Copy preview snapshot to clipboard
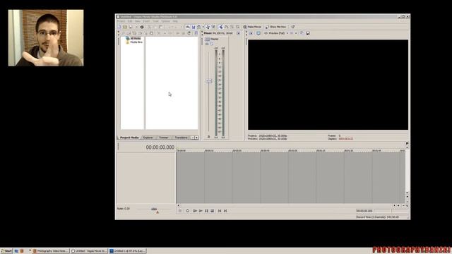This screenshot has height=254, width=452. (302, 33)
